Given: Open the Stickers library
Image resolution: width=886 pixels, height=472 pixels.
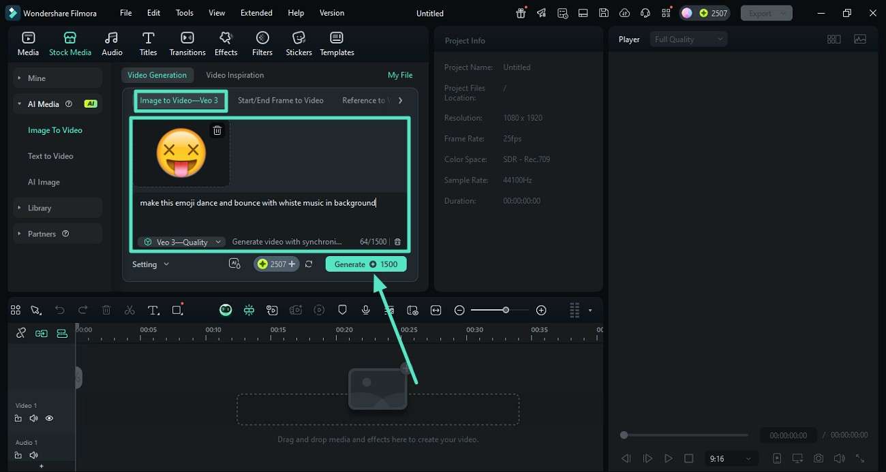Looking at the screenshot, I should [x=299, y=44].
